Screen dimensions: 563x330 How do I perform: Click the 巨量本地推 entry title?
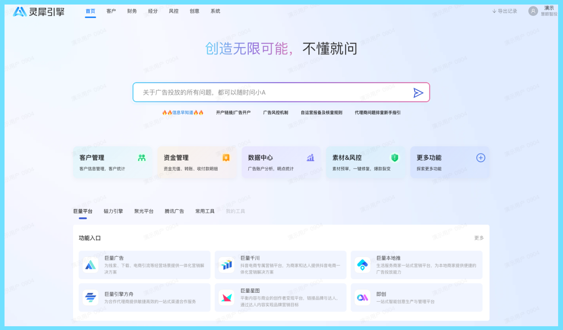click(x=389, y=258)
